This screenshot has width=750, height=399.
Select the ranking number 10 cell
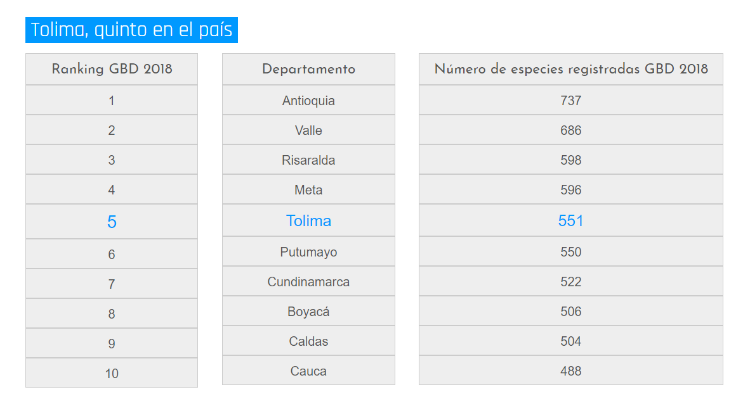point(112,374)
